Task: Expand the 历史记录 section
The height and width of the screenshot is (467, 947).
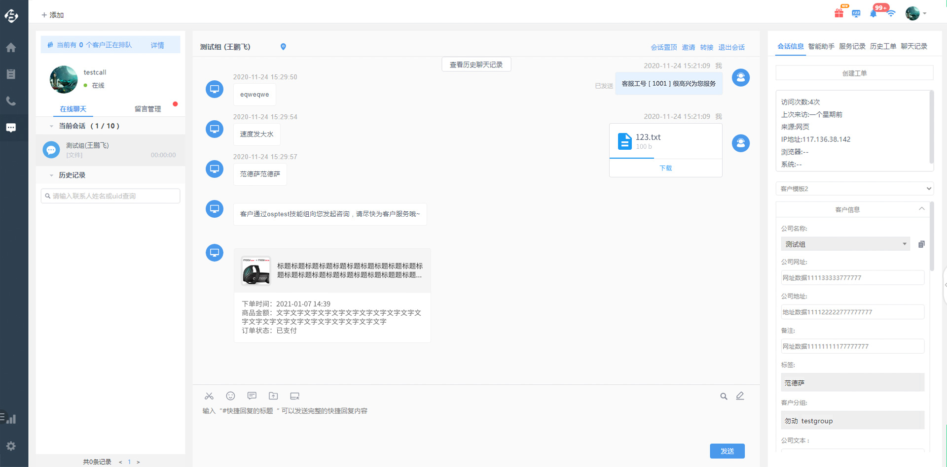Action: tap(51, 175)
